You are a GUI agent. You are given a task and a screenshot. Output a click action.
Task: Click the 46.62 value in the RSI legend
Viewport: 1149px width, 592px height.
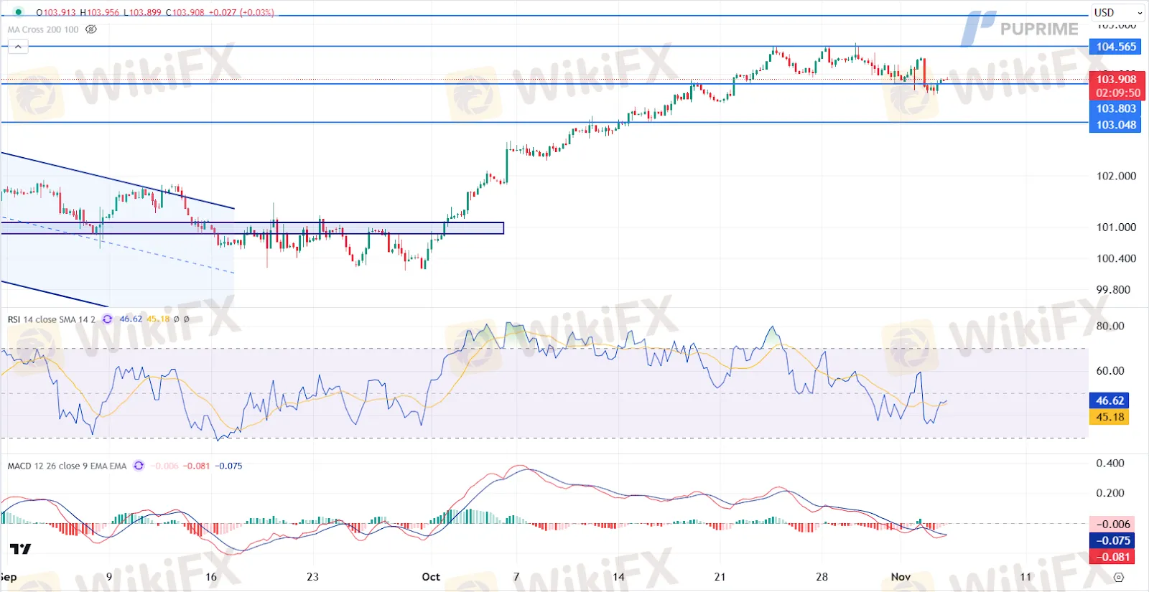pyautogui.click(x=131, y=319)
